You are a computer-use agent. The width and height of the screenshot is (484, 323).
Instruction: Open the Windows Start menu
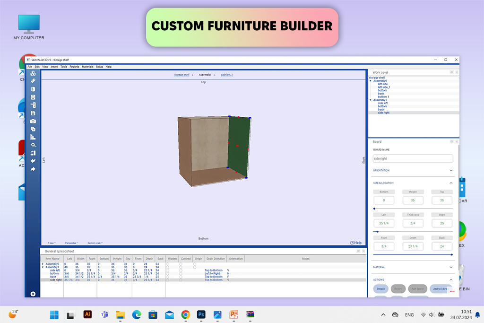click(x=54, y=314)
